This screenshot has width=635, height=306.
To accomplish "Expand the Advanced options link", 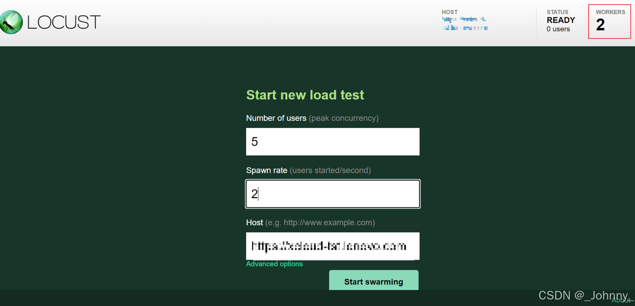I will pos(274,264).
